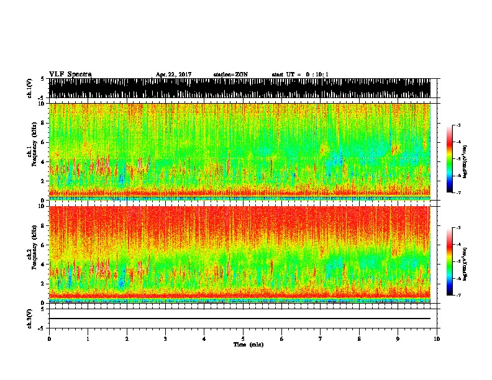Click the 'ch.1(V)' waveform axis label
Viewport: 492px width, 380px height.
(x=29, y=88)
